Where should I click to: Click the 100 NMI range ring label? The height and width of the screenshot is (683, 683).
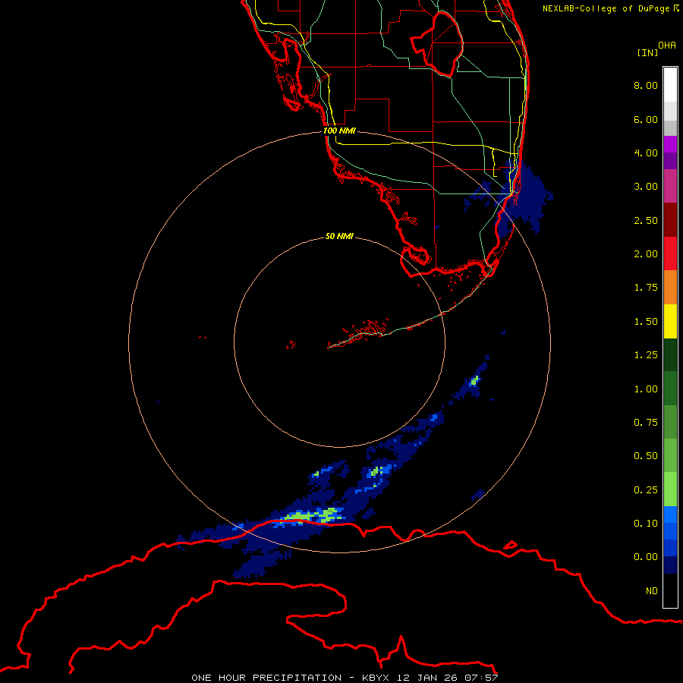(339, 131)
